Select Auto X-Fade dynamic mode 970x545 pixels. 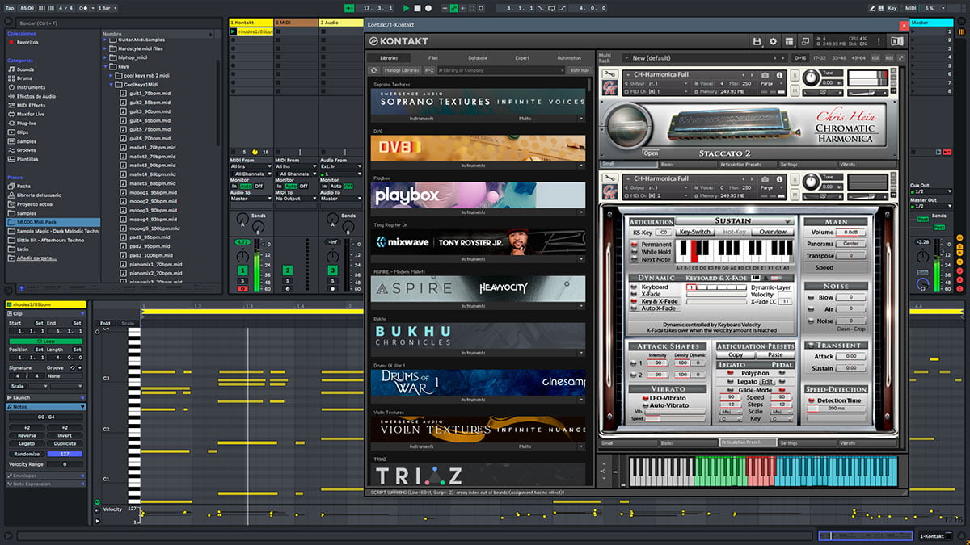tap(656, 308)
